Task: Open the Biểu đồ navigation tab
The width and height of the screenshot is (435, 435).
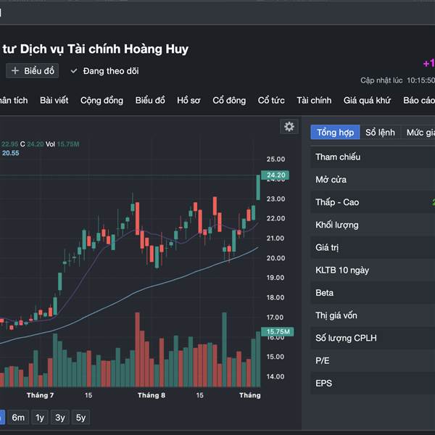Action: pyautogui.click(x=150, y=100)
